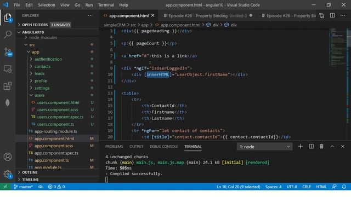Split the terminal panel

(x=311, y=146)
